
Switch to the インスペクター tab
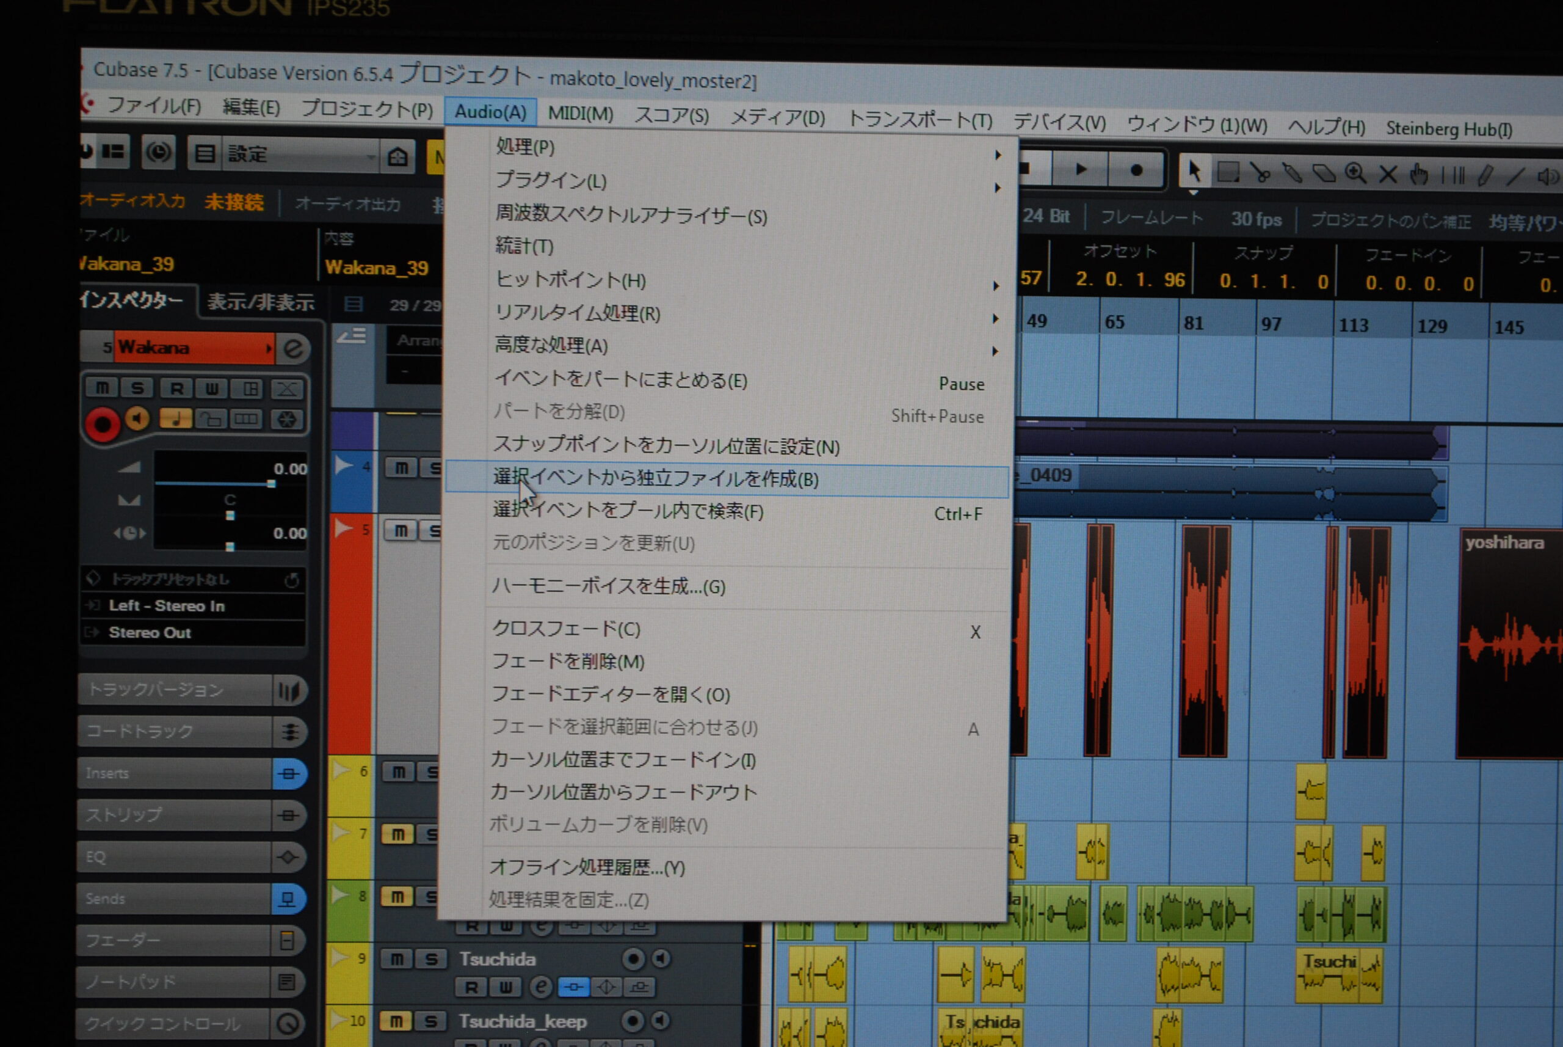(131, 300)
